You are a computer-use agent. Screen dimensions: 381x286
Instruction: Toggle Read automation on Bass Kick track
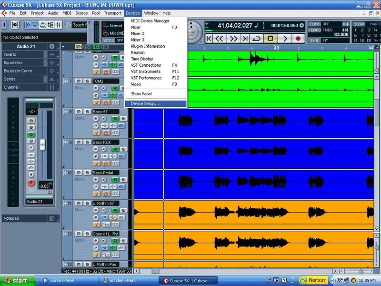(115, 149)
